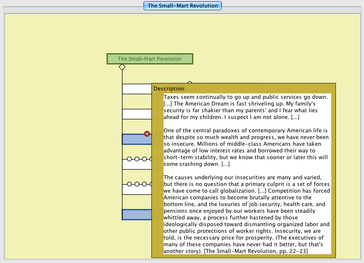Click the first circle on the fifth node
The image size is (364, 263).
point(130,184)
